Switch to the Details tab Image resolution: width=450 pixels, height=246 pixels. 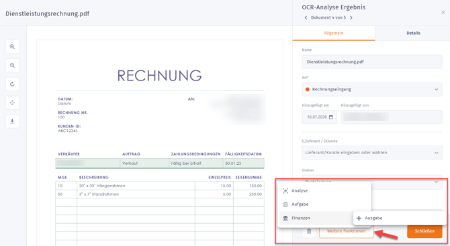point(413,34)
